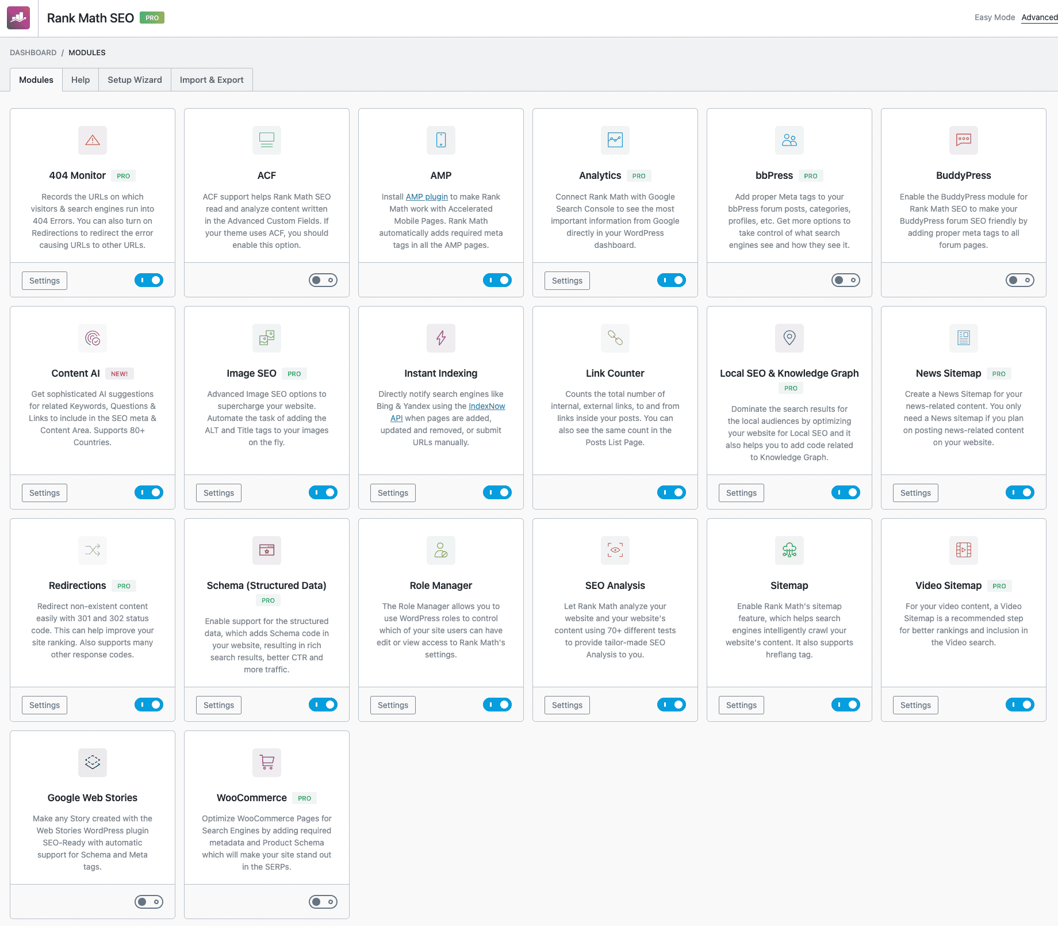Open Image SEO Settings
Viewport: 1058px width, 926px height.
219,493
